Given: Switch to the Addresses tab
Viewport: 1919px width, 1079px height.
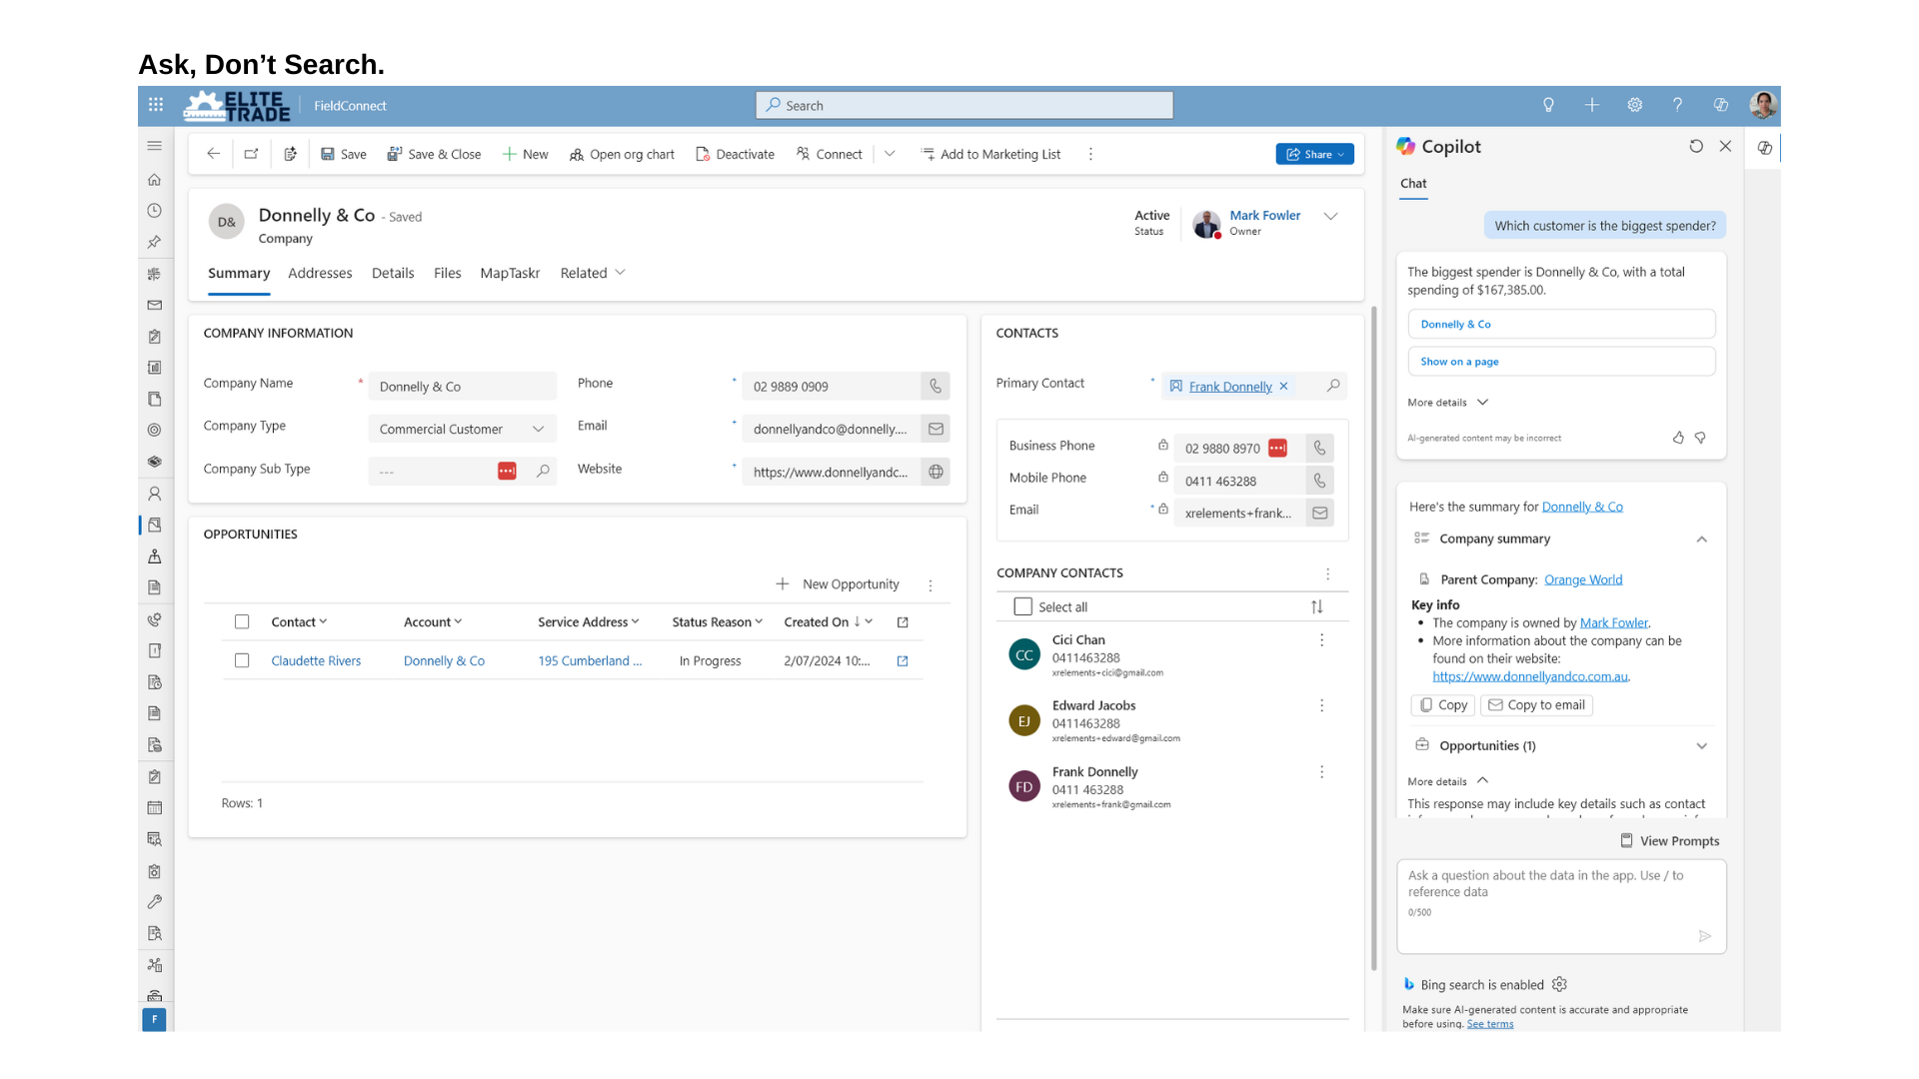Looking at the screenshot, I should pos(320,273).
